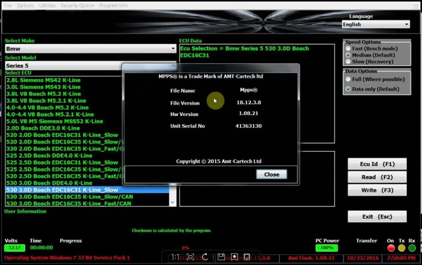Select 5.0L V8 M5 Siemens MSS52 K-Line
The image size is (422, 265).
(55, 121)
